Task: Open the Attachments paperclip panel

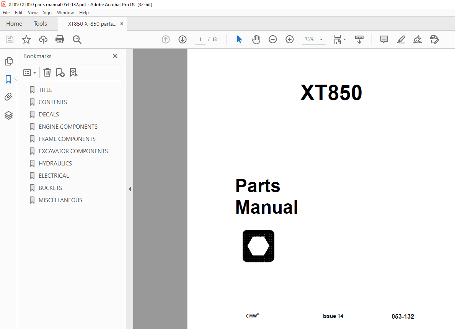Action: [8, 97]
